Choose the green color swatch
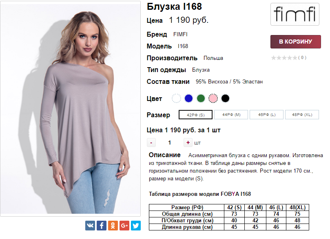The image size is (330, 239). (x=201, y=98)
